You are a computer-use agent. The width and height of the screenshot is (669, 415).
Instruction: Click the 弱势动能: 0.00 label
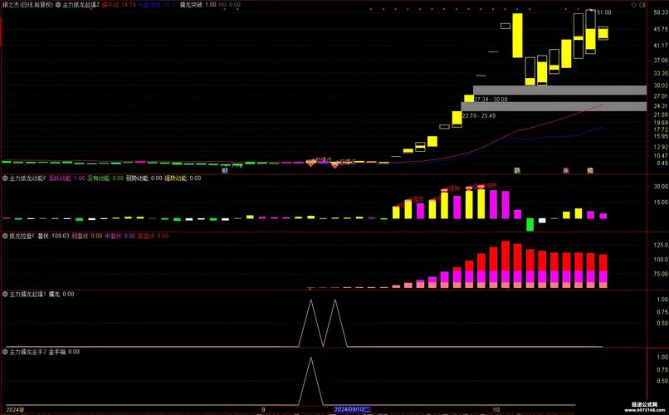144,178
